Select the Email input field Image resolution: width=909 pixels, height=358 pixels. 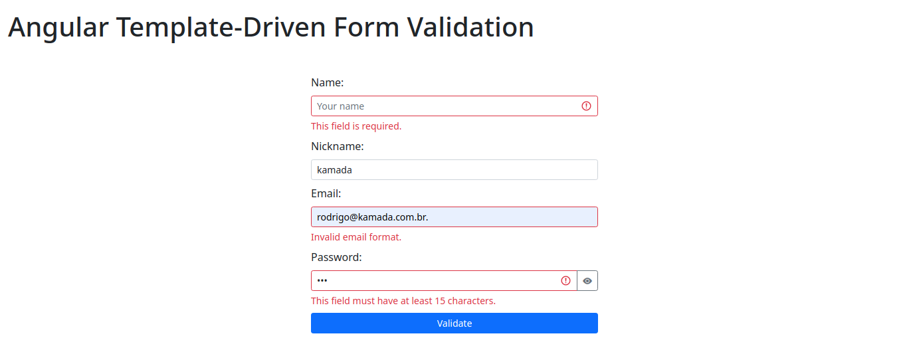pos(454,217)
